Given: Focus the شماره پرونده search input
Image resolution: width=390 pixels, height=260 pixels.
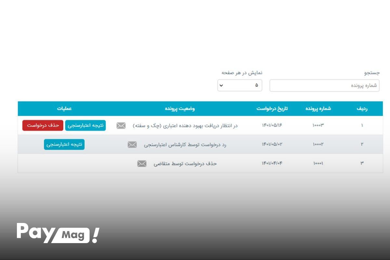Looking at the screenshot, I should (324, 85).
